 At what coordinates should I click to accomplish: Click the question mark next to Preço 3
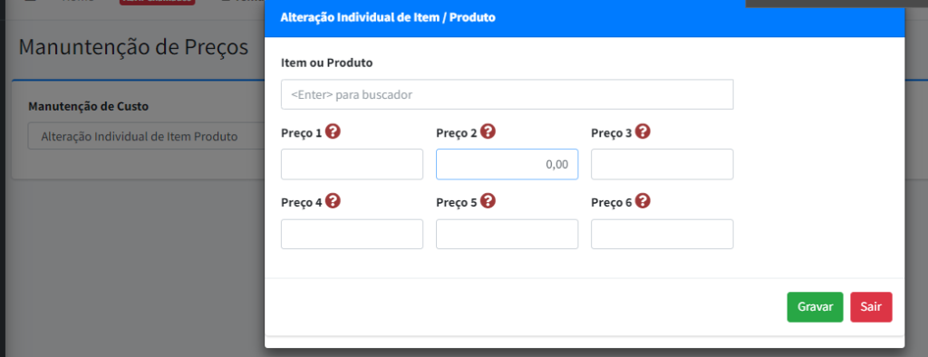[643, 131]
